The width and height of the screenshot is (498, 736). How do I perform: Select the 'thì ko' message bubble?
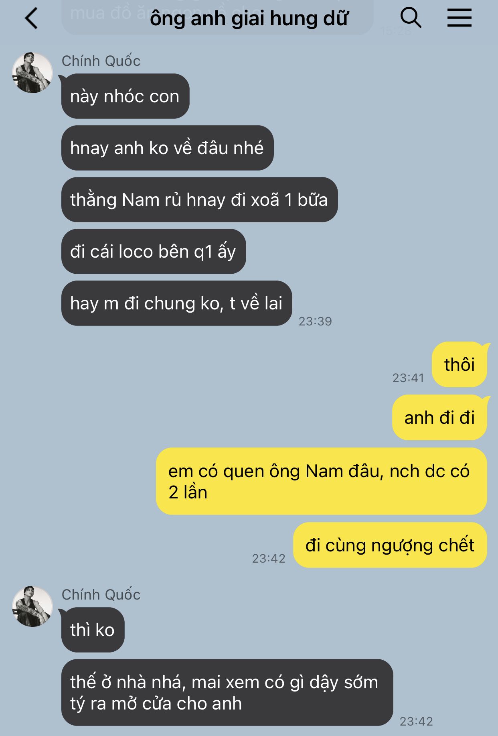[x=93, y=630]
